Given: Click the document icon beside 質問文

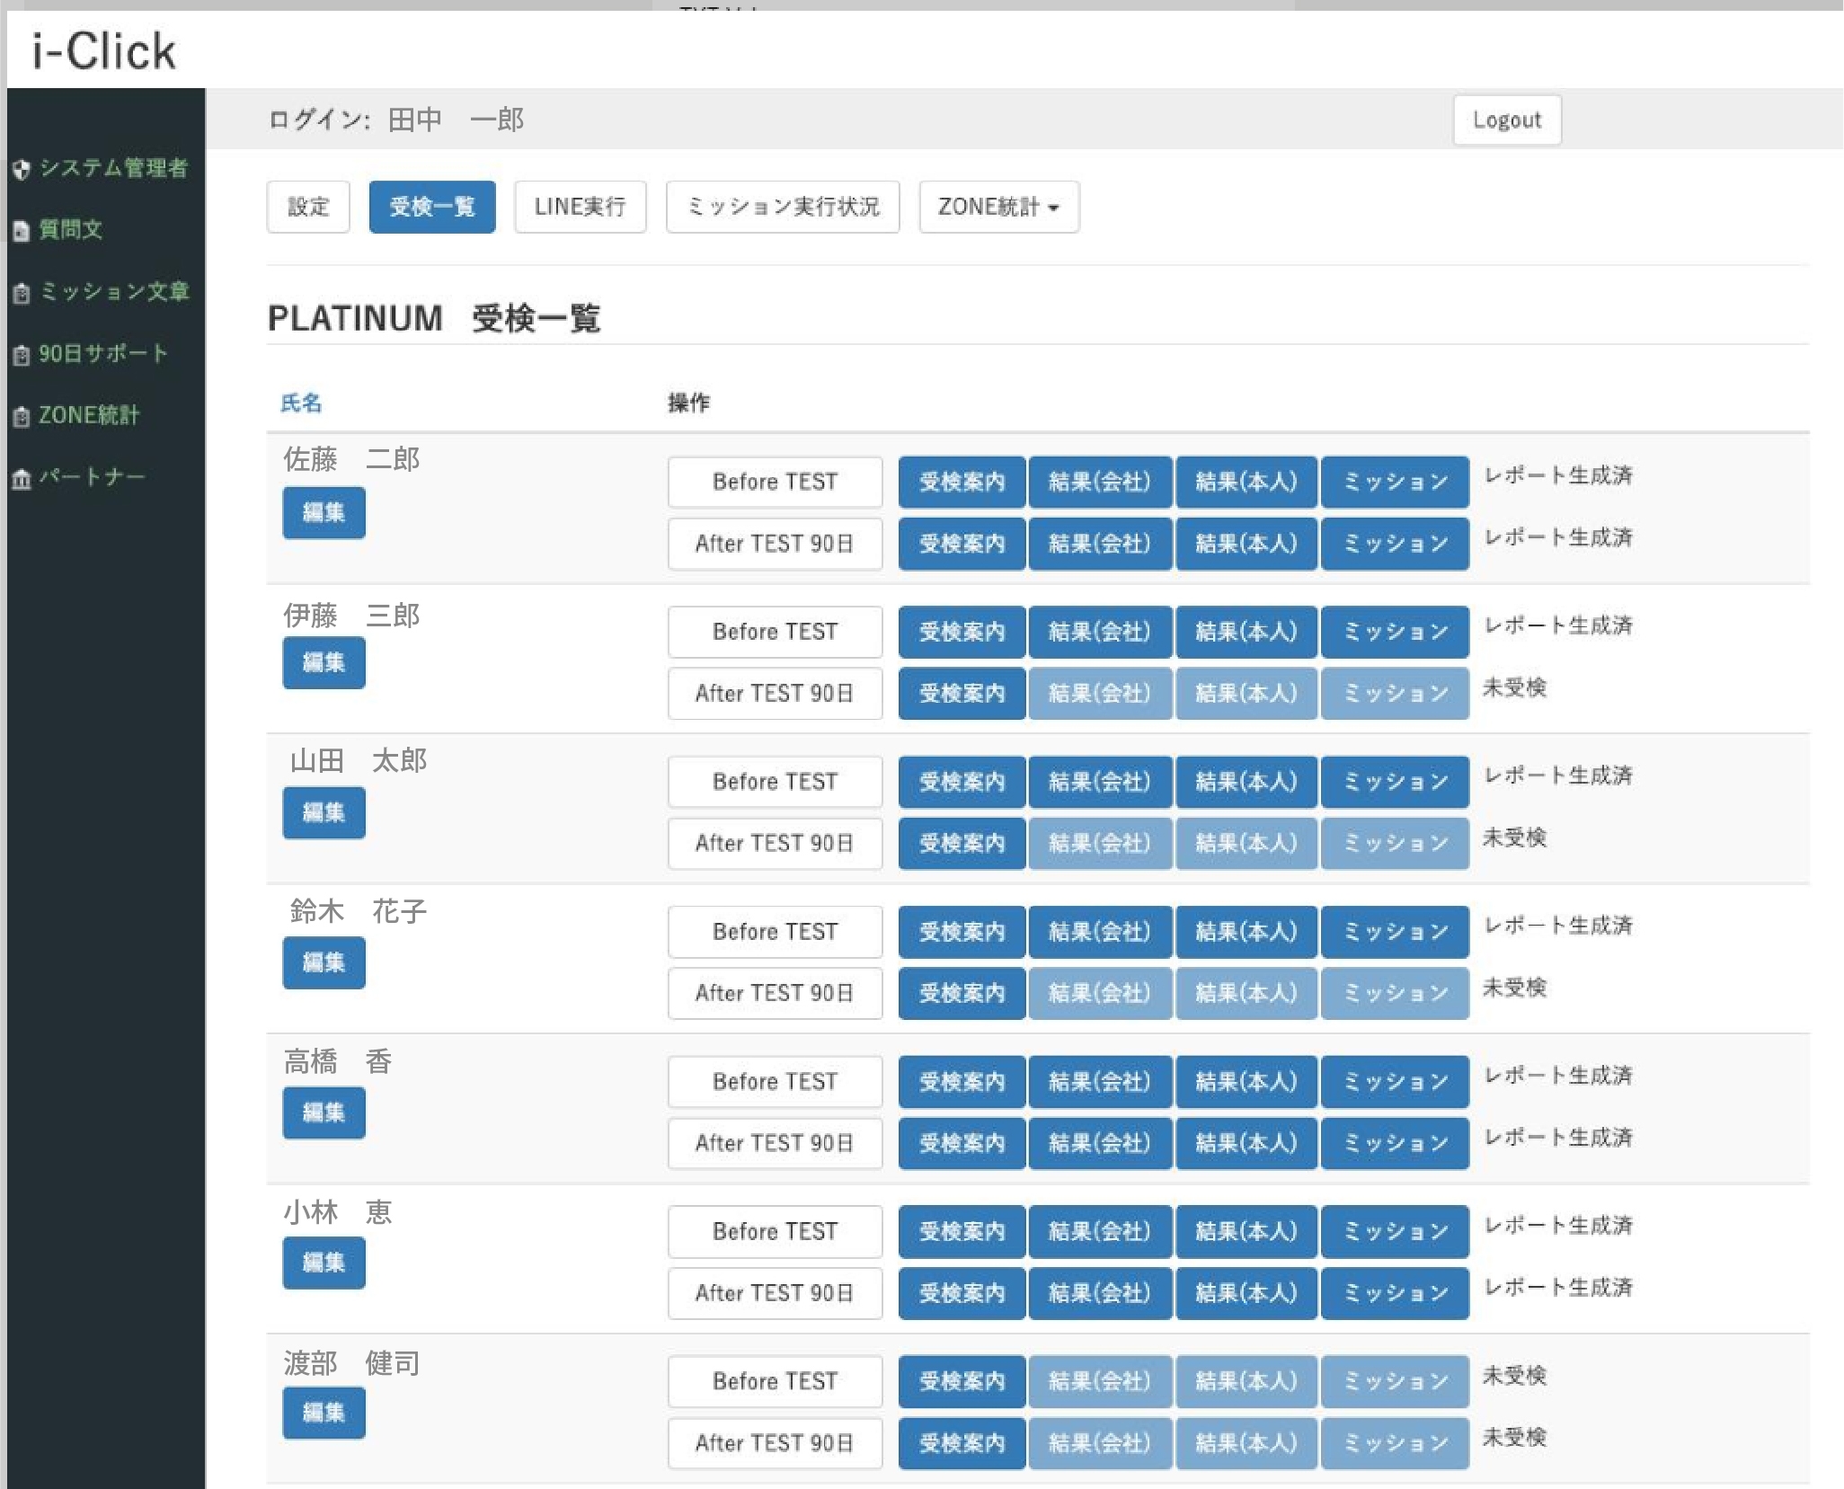Looking at the screenshot, I should 22,231.
